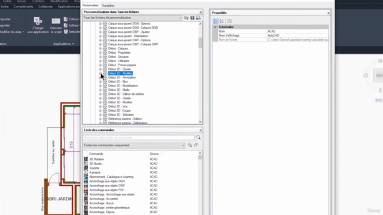Click the panel icon next to Début 3D - Maille

[105, 90]
